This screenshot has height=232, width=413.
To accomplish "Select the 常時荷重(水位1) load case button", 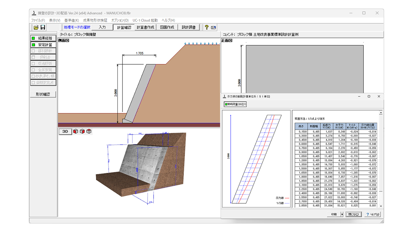I will [235, 104].
